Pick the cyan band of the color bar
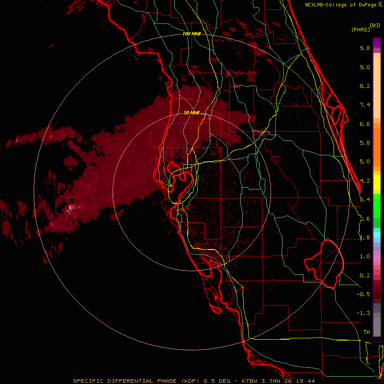 pos(377,234)
